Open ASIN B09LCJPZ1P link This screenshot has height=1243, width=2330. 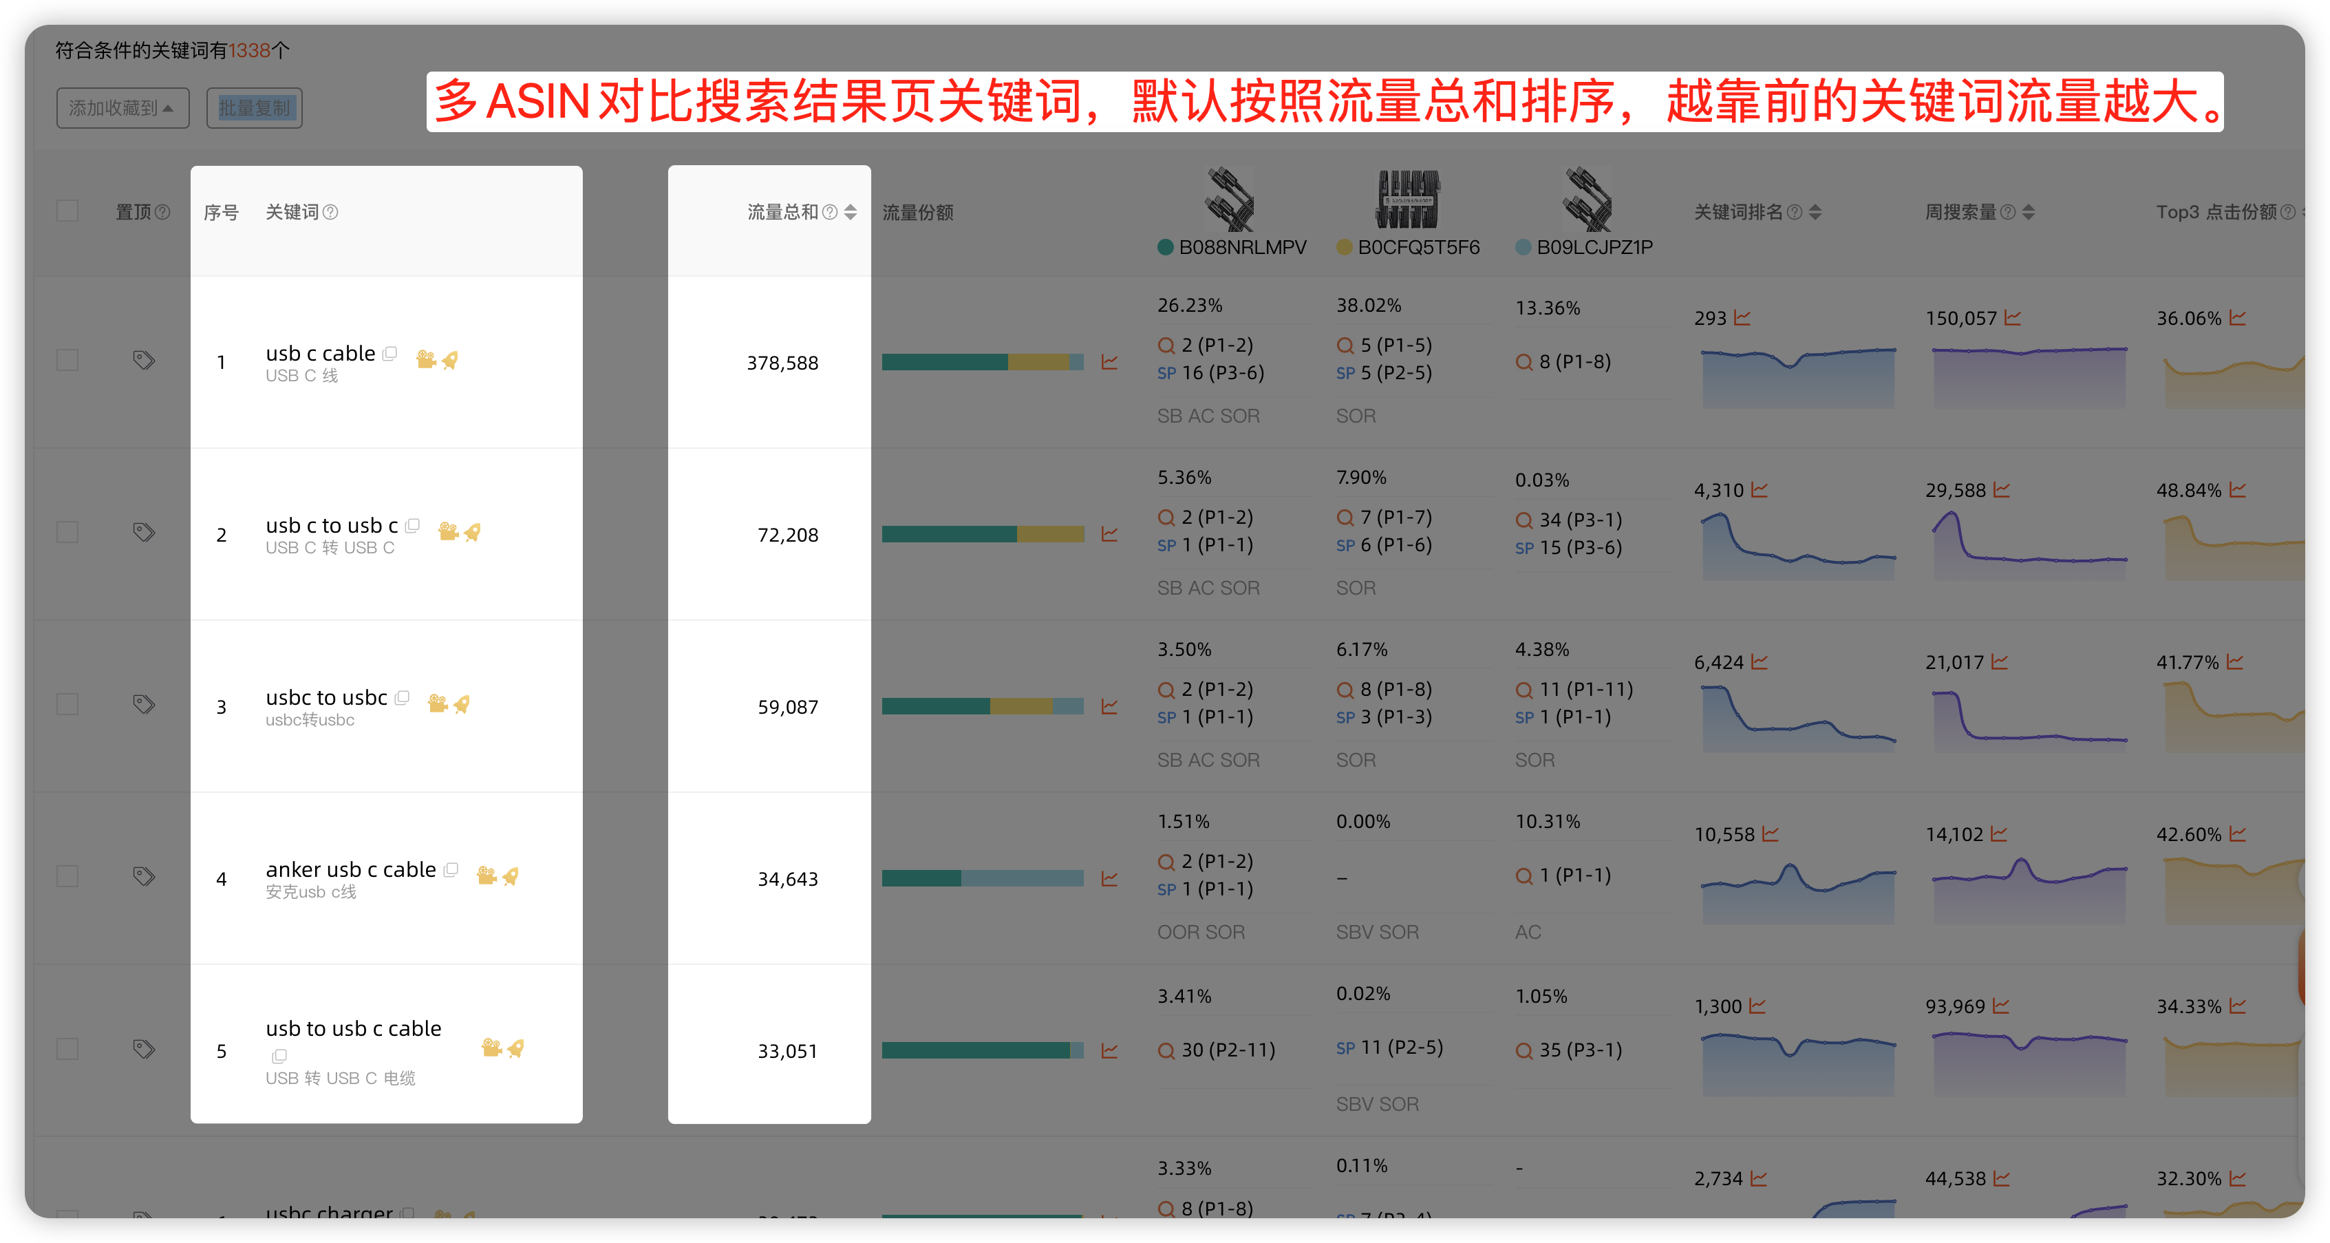tap(1594, 247)
